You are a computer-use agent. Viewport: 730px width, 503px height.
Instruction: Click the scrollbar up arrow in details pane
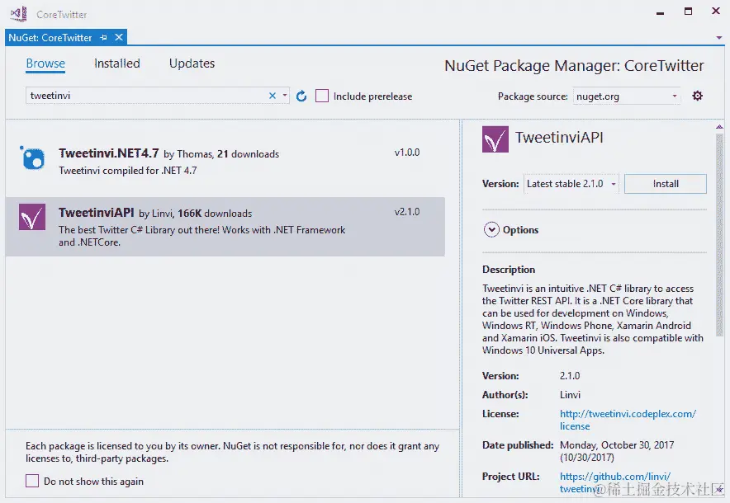pos(719,126)
